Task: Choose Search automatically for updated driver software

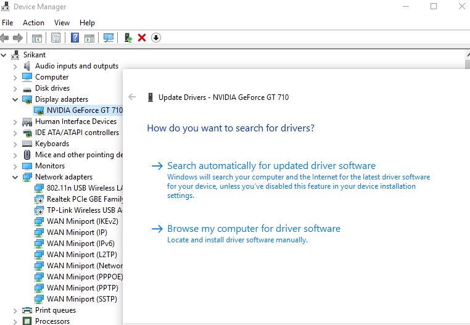Action: (x=271, y=166)
